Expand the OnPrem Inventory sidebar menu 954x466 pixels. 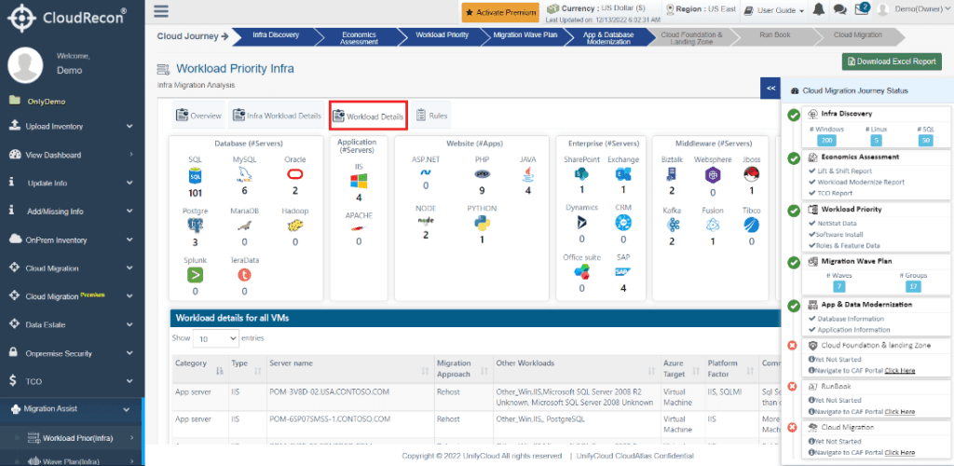[x=72, y=240]
